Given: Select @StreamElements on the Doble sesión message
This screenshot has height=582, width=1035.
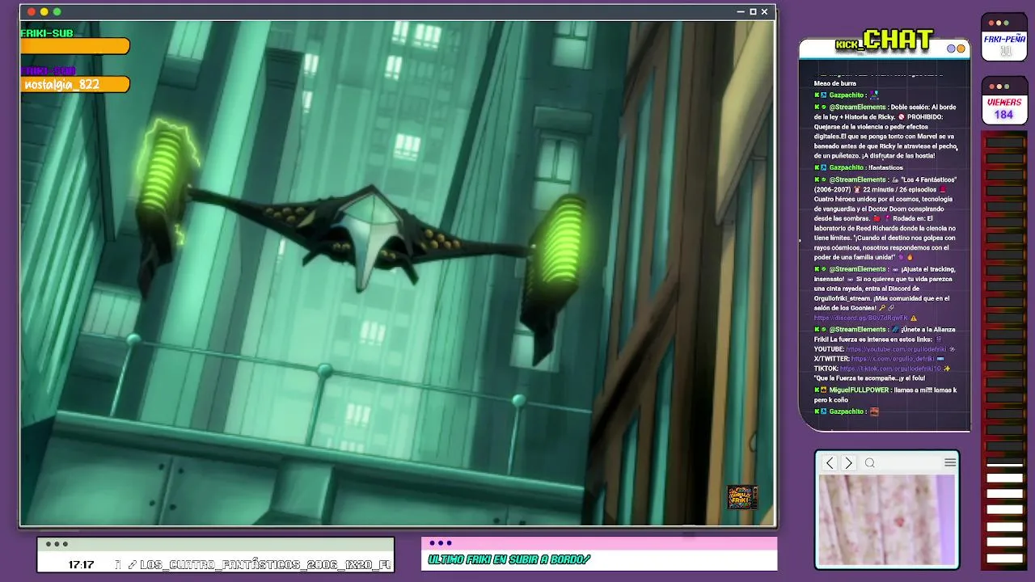Looking at the screenshot, I should click(858, 107).
